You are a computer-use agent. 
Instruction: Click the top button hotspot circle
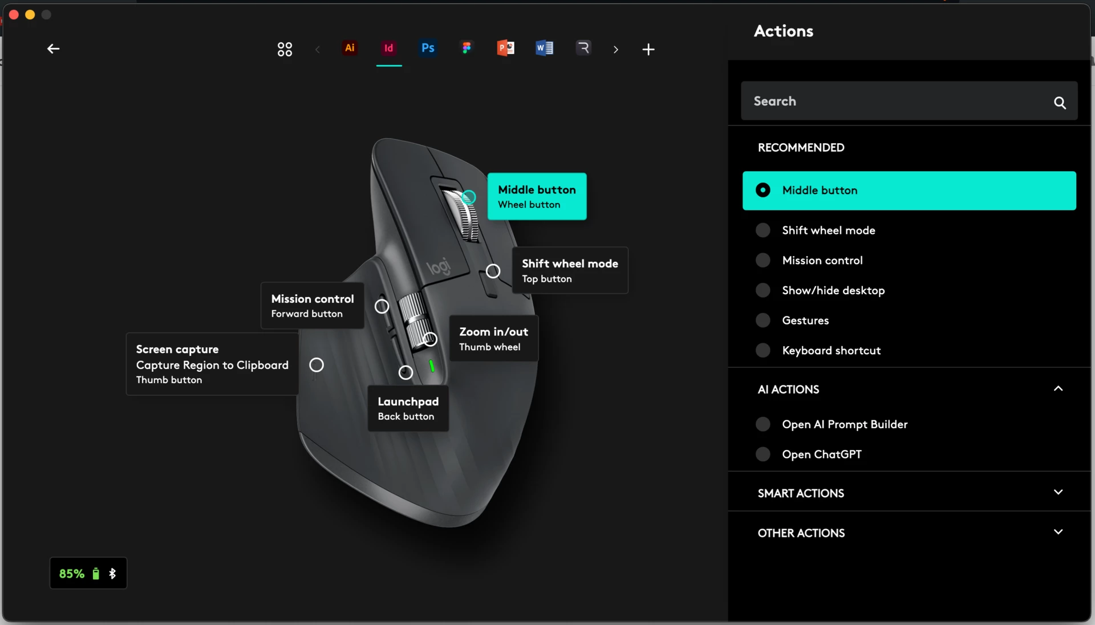click(493, 271)
